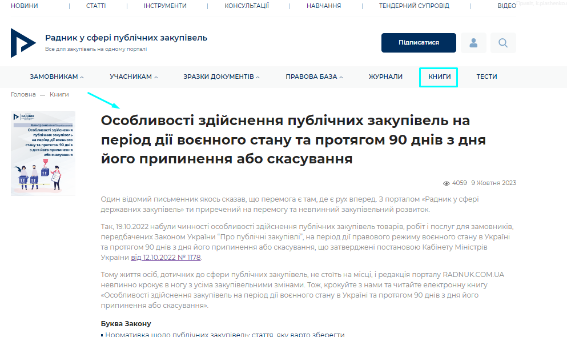Expand the УЧАСНИКАМ dropdown menu
The height and width of the screenshot is (337, 567).
(x=134, y=77)
